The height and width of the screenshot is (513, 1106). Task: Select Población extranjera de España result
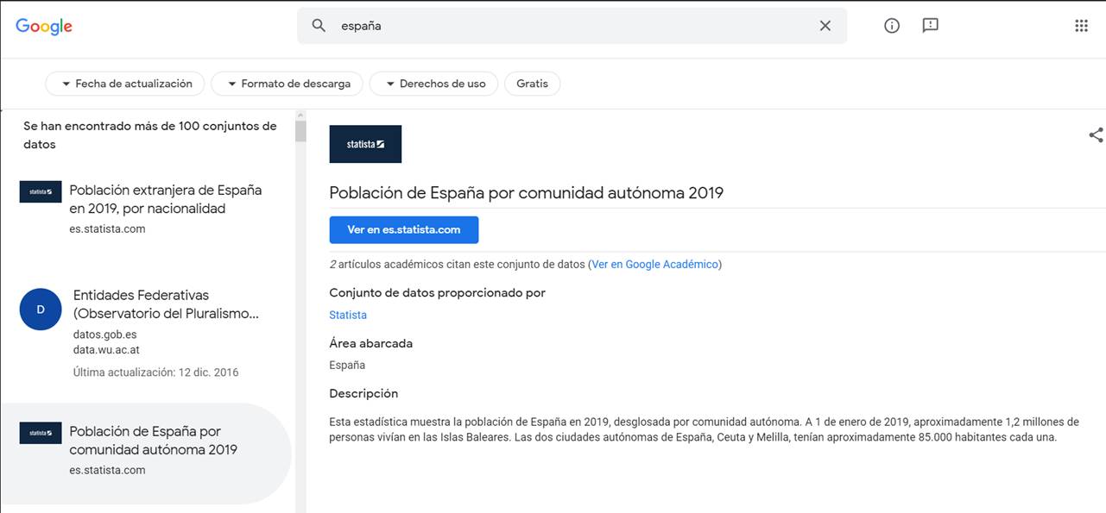click(165, 199)
